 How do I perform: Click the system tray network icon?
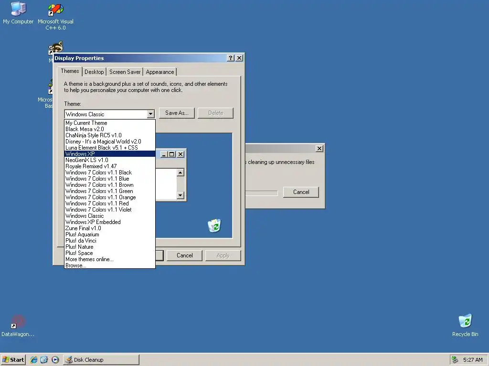(x=455, y=360)
